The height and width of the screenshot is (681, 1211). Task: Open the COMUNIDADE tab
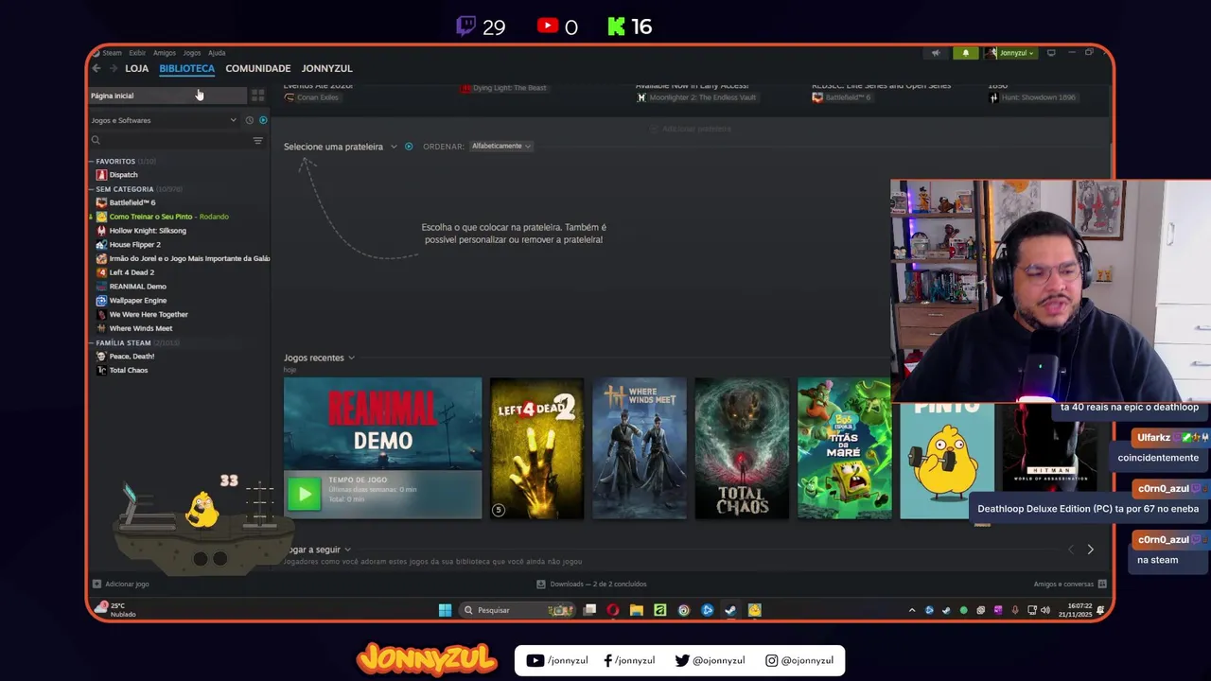point(258,68)
